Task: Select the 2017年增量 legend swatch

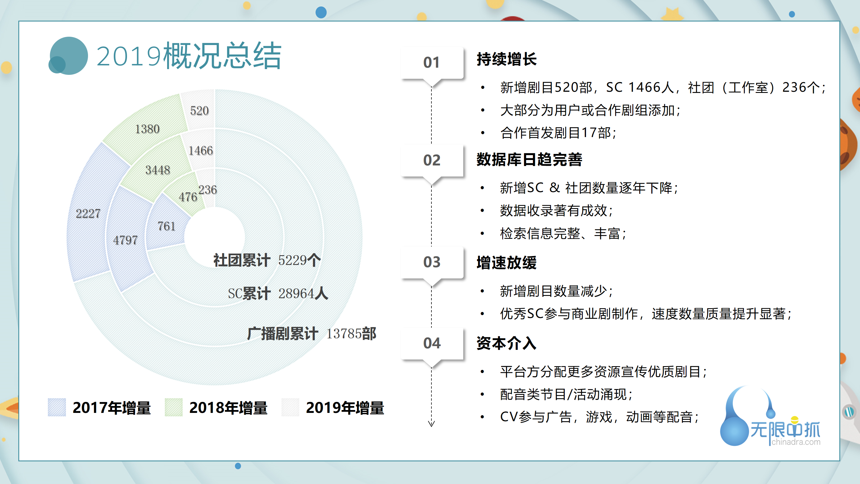Action: click(x=57, y=407)
